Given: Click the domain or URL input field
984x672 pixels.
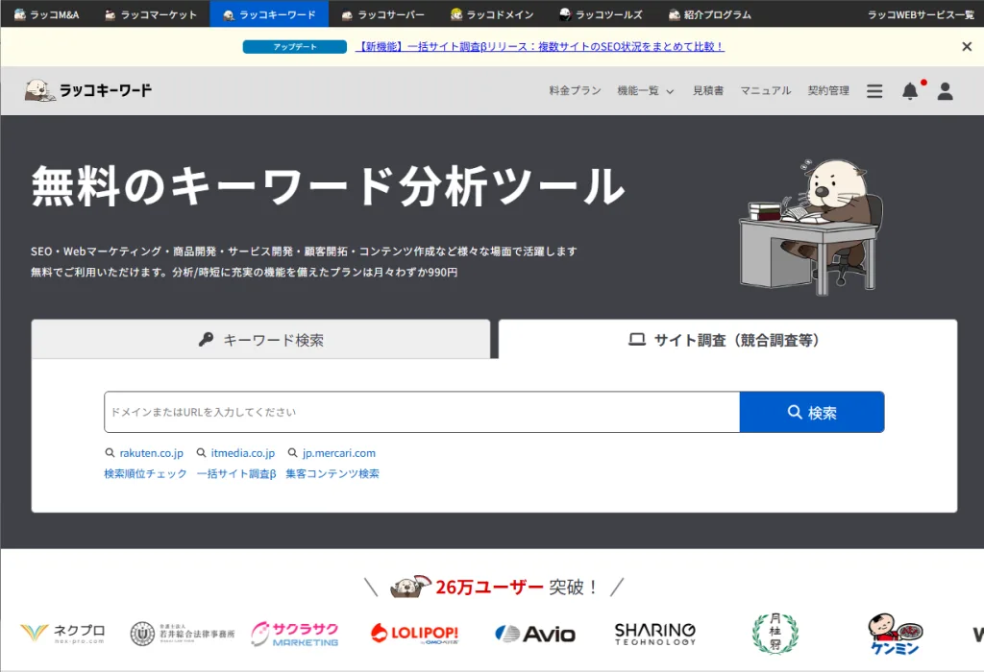Looking at the screenshot, I should click(x=422, y=412).
